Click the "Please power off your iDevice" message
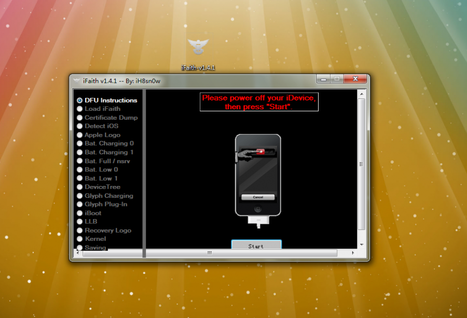Image resolution: width=467 pixels, height=318 pixels. [x=259, y=102]
